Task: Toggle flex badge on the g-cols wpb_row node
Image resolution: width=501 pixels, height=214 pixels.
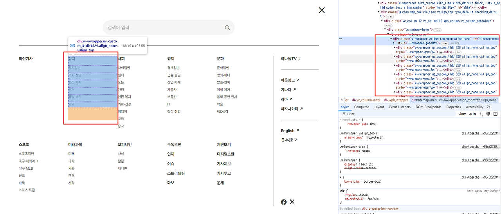Action: pos(390,16)
